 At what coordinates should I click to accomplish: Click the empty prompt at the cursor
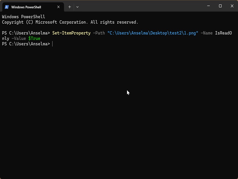53,44
